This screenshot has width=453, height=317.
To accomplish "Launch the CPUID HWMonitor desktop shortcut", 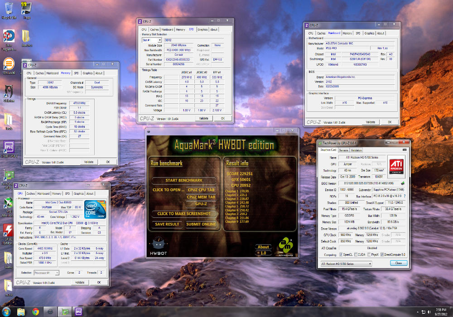I will (x=8, y=235).
